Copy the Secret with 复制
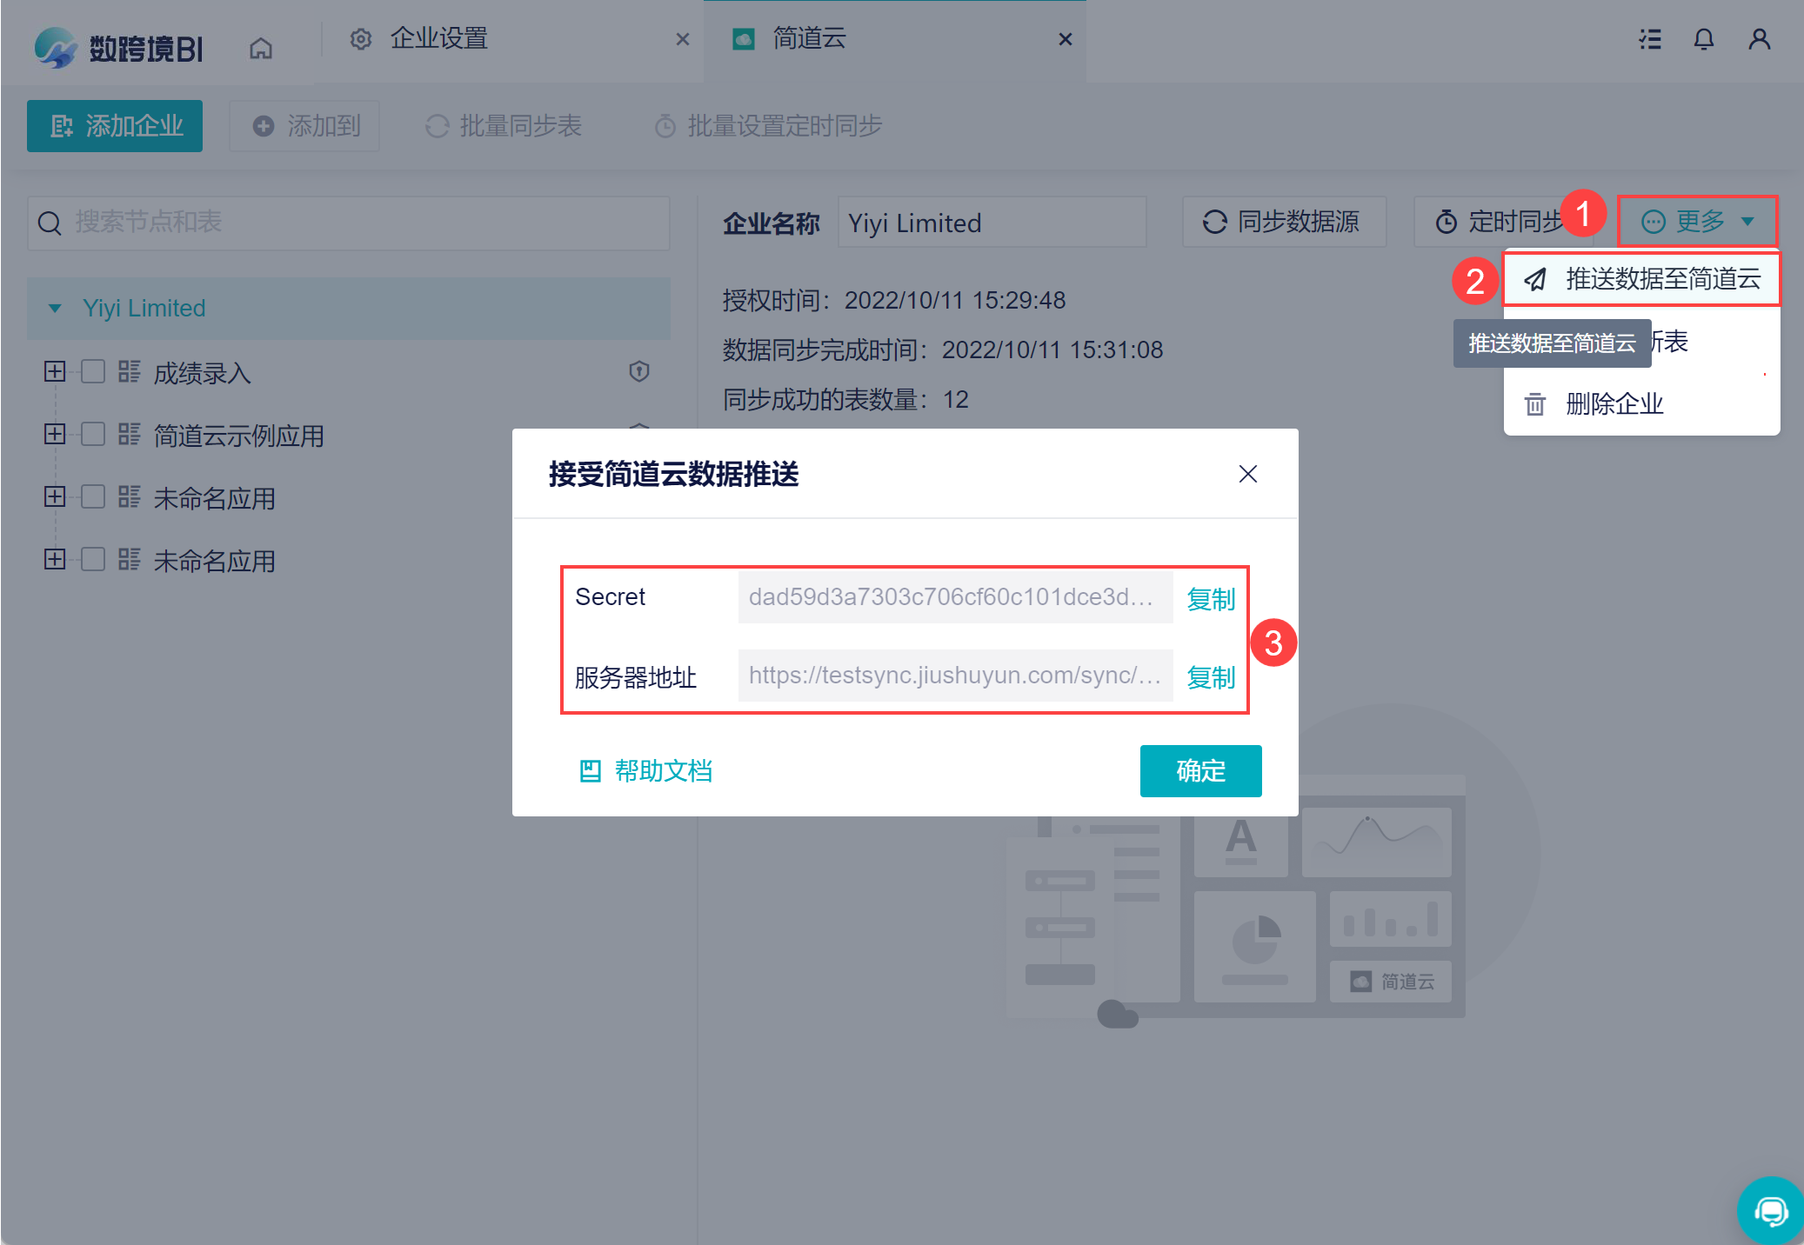Viewport: 1804px width, 1245px height. [x=1212, y=599]
